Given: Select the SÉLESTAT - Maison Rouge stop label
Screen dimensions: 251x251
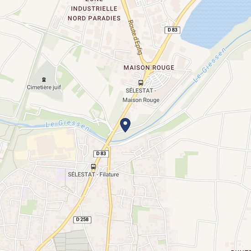Looking at the screenshot, I should pyautogui.click(x=141, y=95).
